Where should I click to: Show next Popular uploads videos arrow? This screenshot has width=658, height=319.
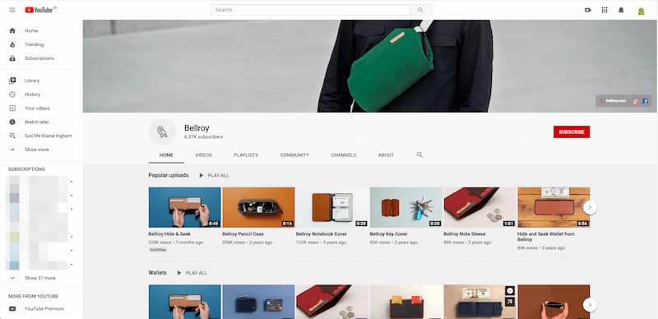click(x=590, y=207)
